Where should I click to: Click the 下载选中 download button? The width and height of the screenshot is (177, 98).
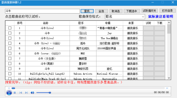point(132,11)
